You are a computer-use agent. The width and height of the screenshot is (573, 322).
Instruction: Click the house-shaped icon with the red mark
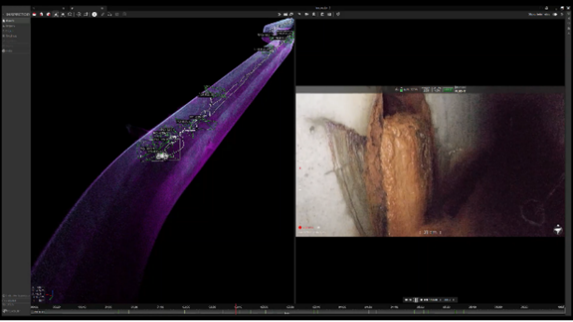[41, 14]
